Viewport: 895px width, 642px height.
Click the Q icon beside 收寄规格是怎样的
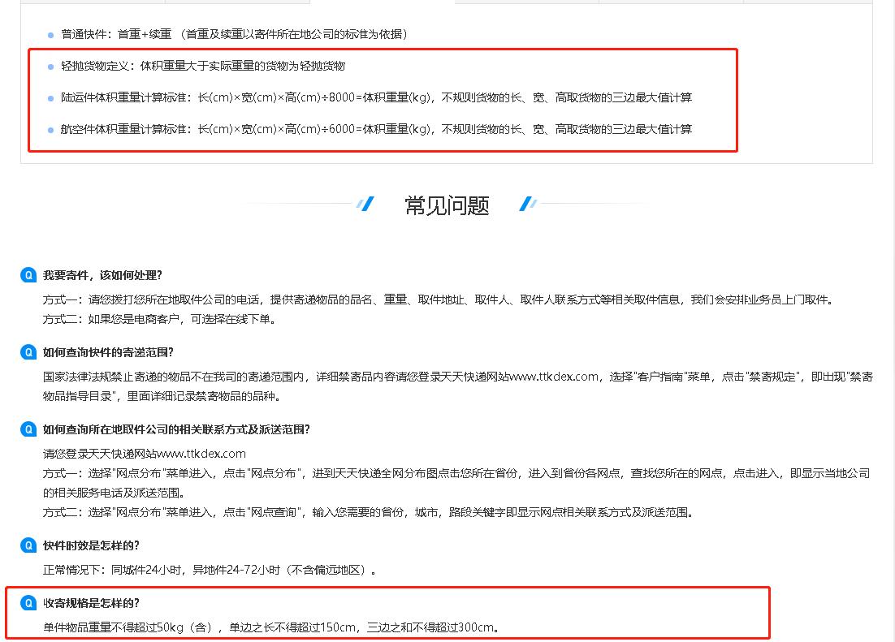27,601
